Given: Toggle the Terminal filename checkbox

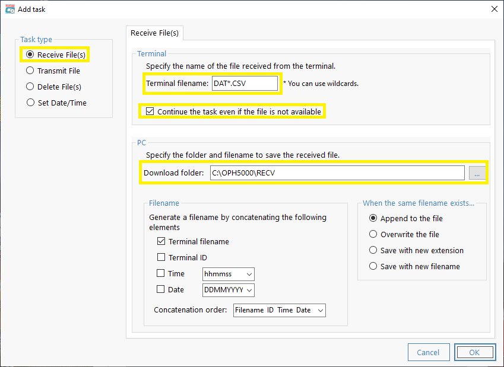Looking at the screenshot, I should click(x=161, y=241).
